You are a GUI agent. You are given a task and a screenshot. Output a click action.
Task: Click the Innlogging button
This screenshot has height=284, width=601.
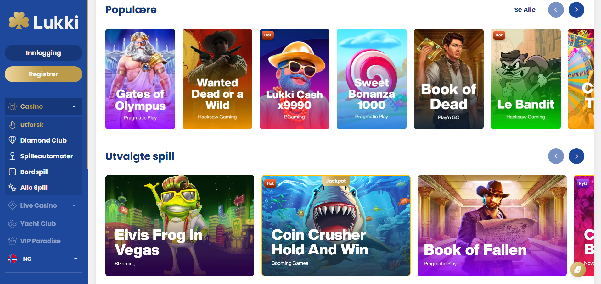coord(43,53)
